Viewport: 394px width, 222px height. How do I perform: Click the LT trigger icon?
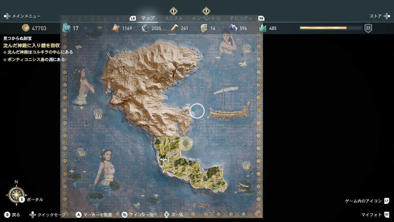(x=386, y=201)
